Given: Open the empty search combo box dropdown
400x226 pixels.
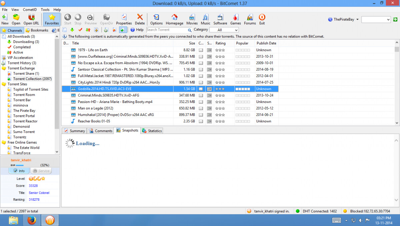Looking at the screenshot, I should (x=388, y=20).
